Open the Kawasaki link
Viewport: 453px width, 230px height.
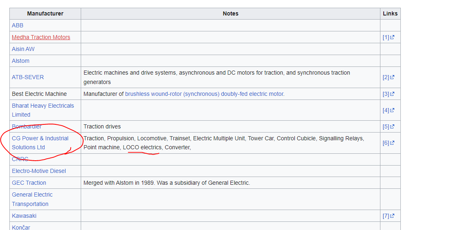point(24,216)
